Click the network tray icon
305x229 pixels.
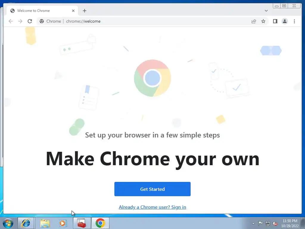pyautogui.click(x=268, y=223)
